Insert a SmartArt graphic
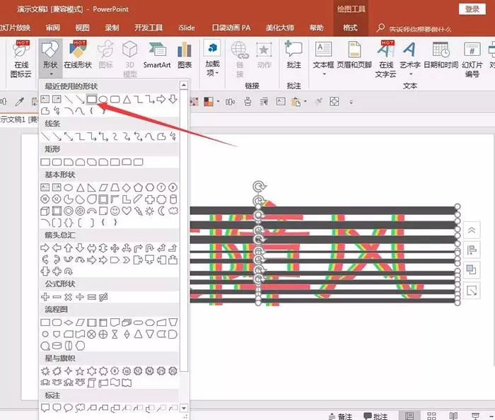The width and height of the screenshot is (495, 420). pos(157,55)
